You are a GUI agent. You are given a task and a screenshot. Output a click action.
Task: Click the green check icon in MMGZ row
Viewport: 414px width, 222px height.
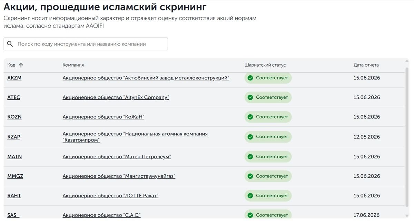[x=250, y=176]
